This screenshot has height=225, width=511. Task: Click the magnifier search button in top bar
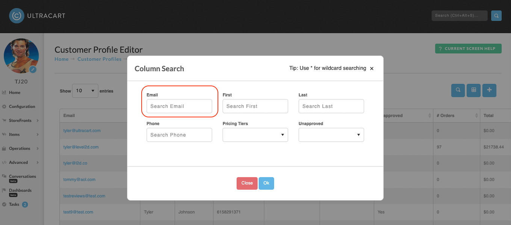point(496,16)
